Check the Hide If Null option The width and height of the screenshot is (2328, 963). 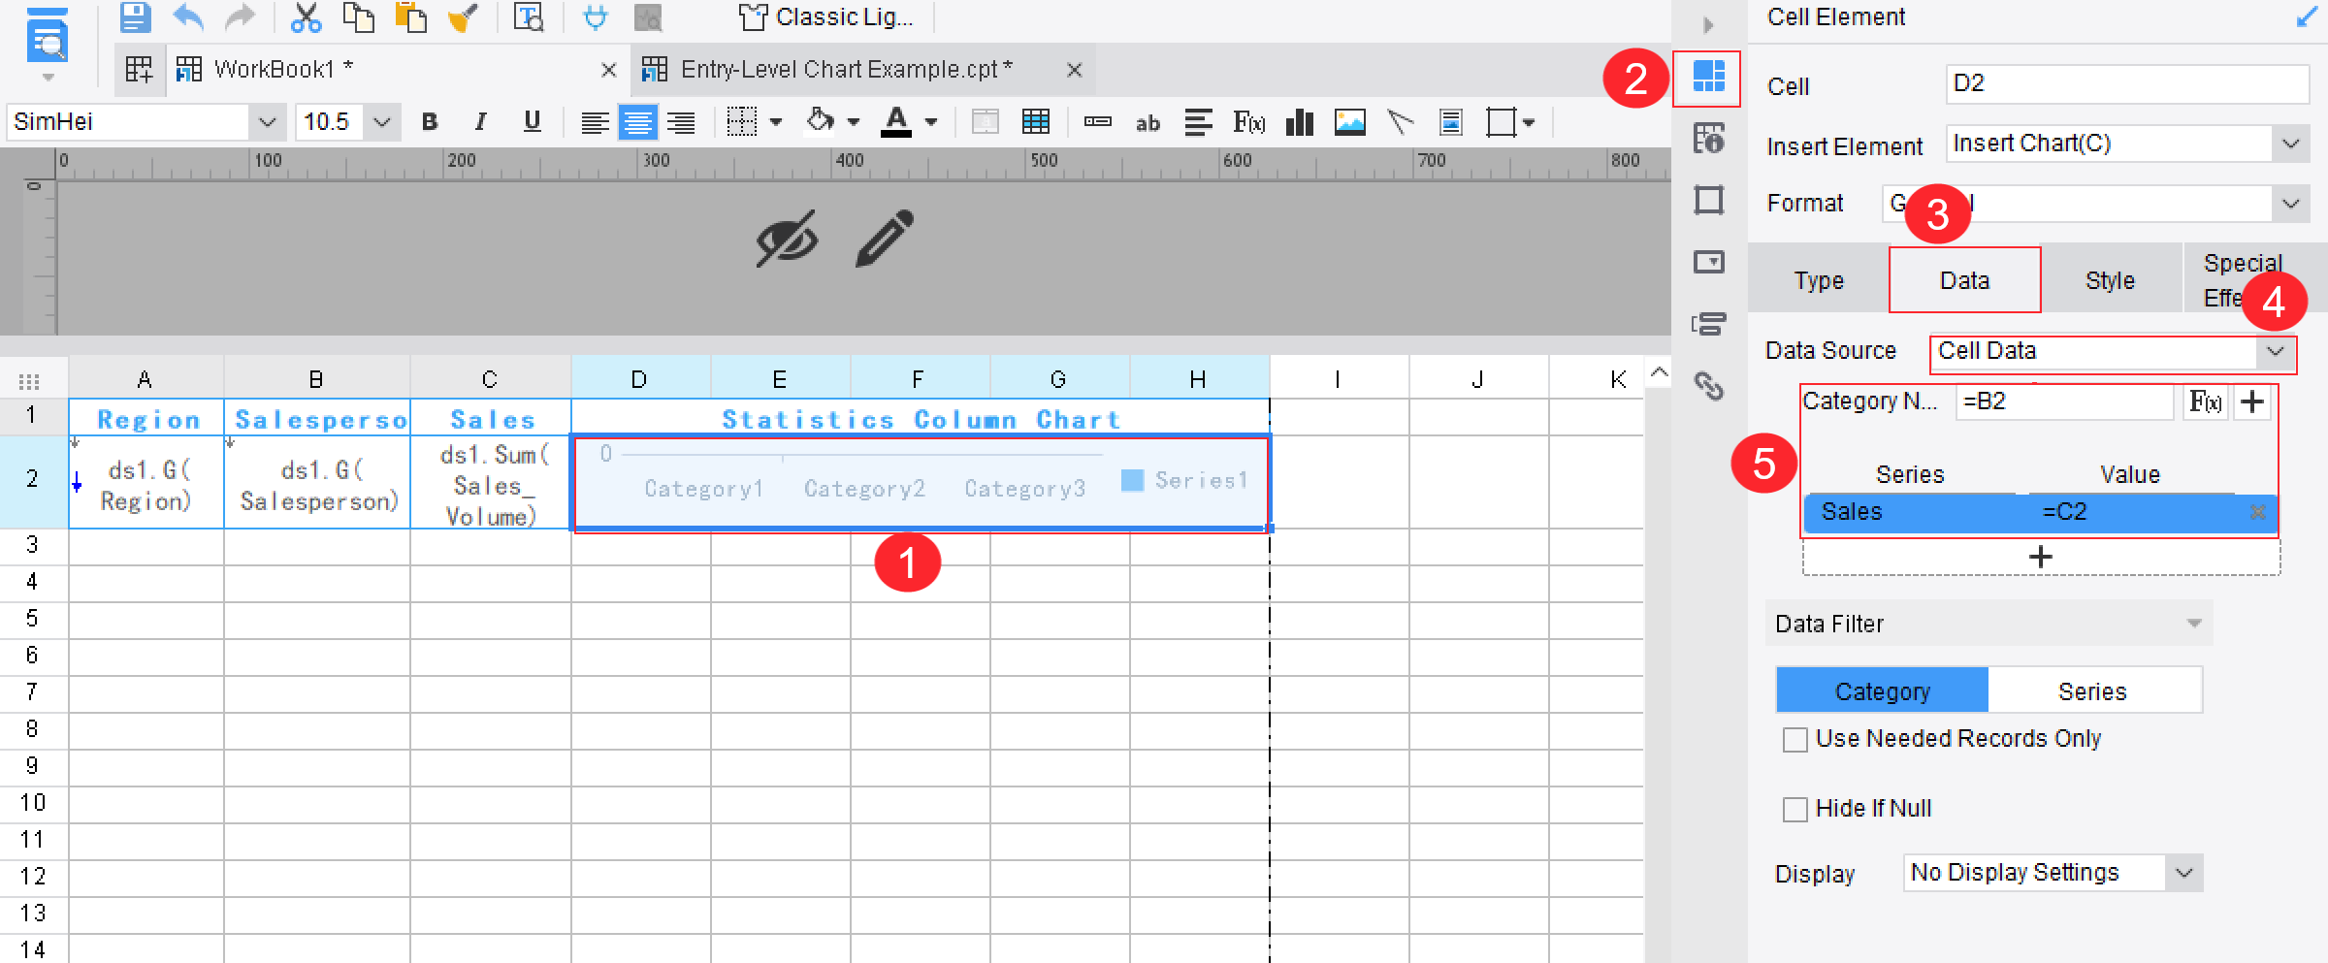click(x=1795, y=809)
